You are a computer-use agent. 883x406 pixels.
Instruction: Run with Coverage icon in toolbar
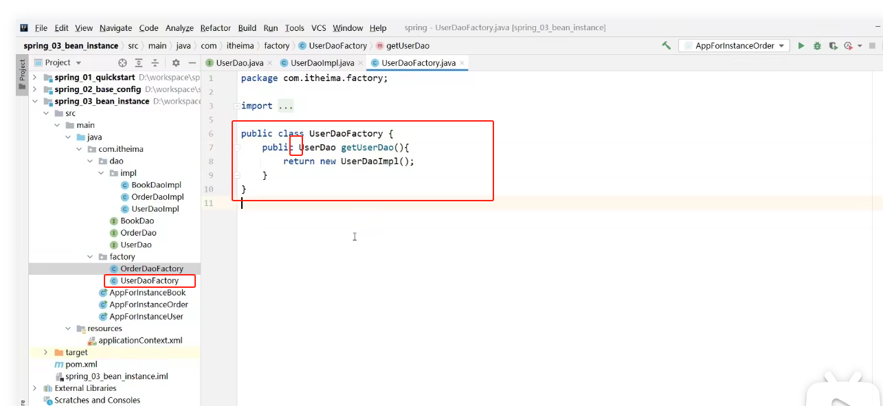(833, 46)
